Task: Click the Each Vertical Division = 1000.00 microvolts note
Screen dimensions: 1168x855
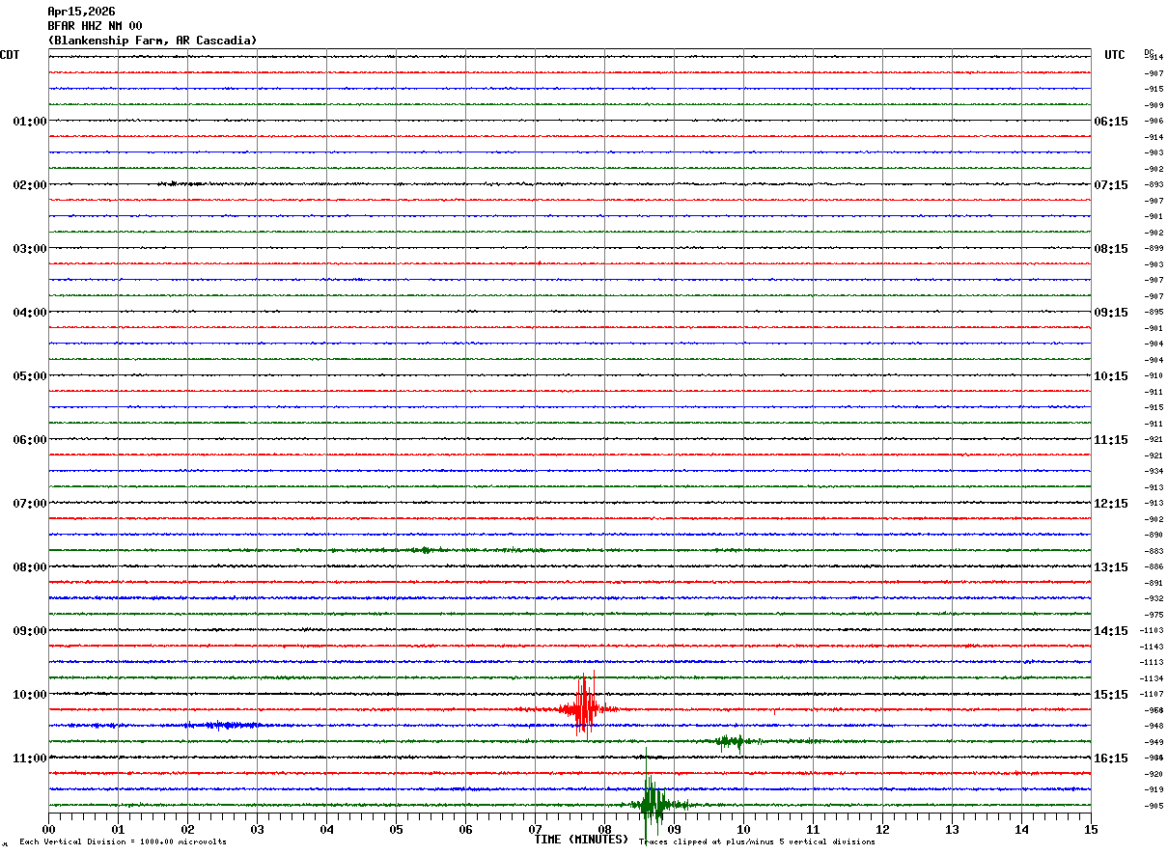Action: coord(123,842)
